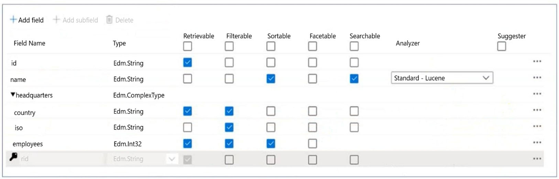The image size is (559, 179).
Task: Open the ellipsis menu for id row
Action: [x=537, y=62]
